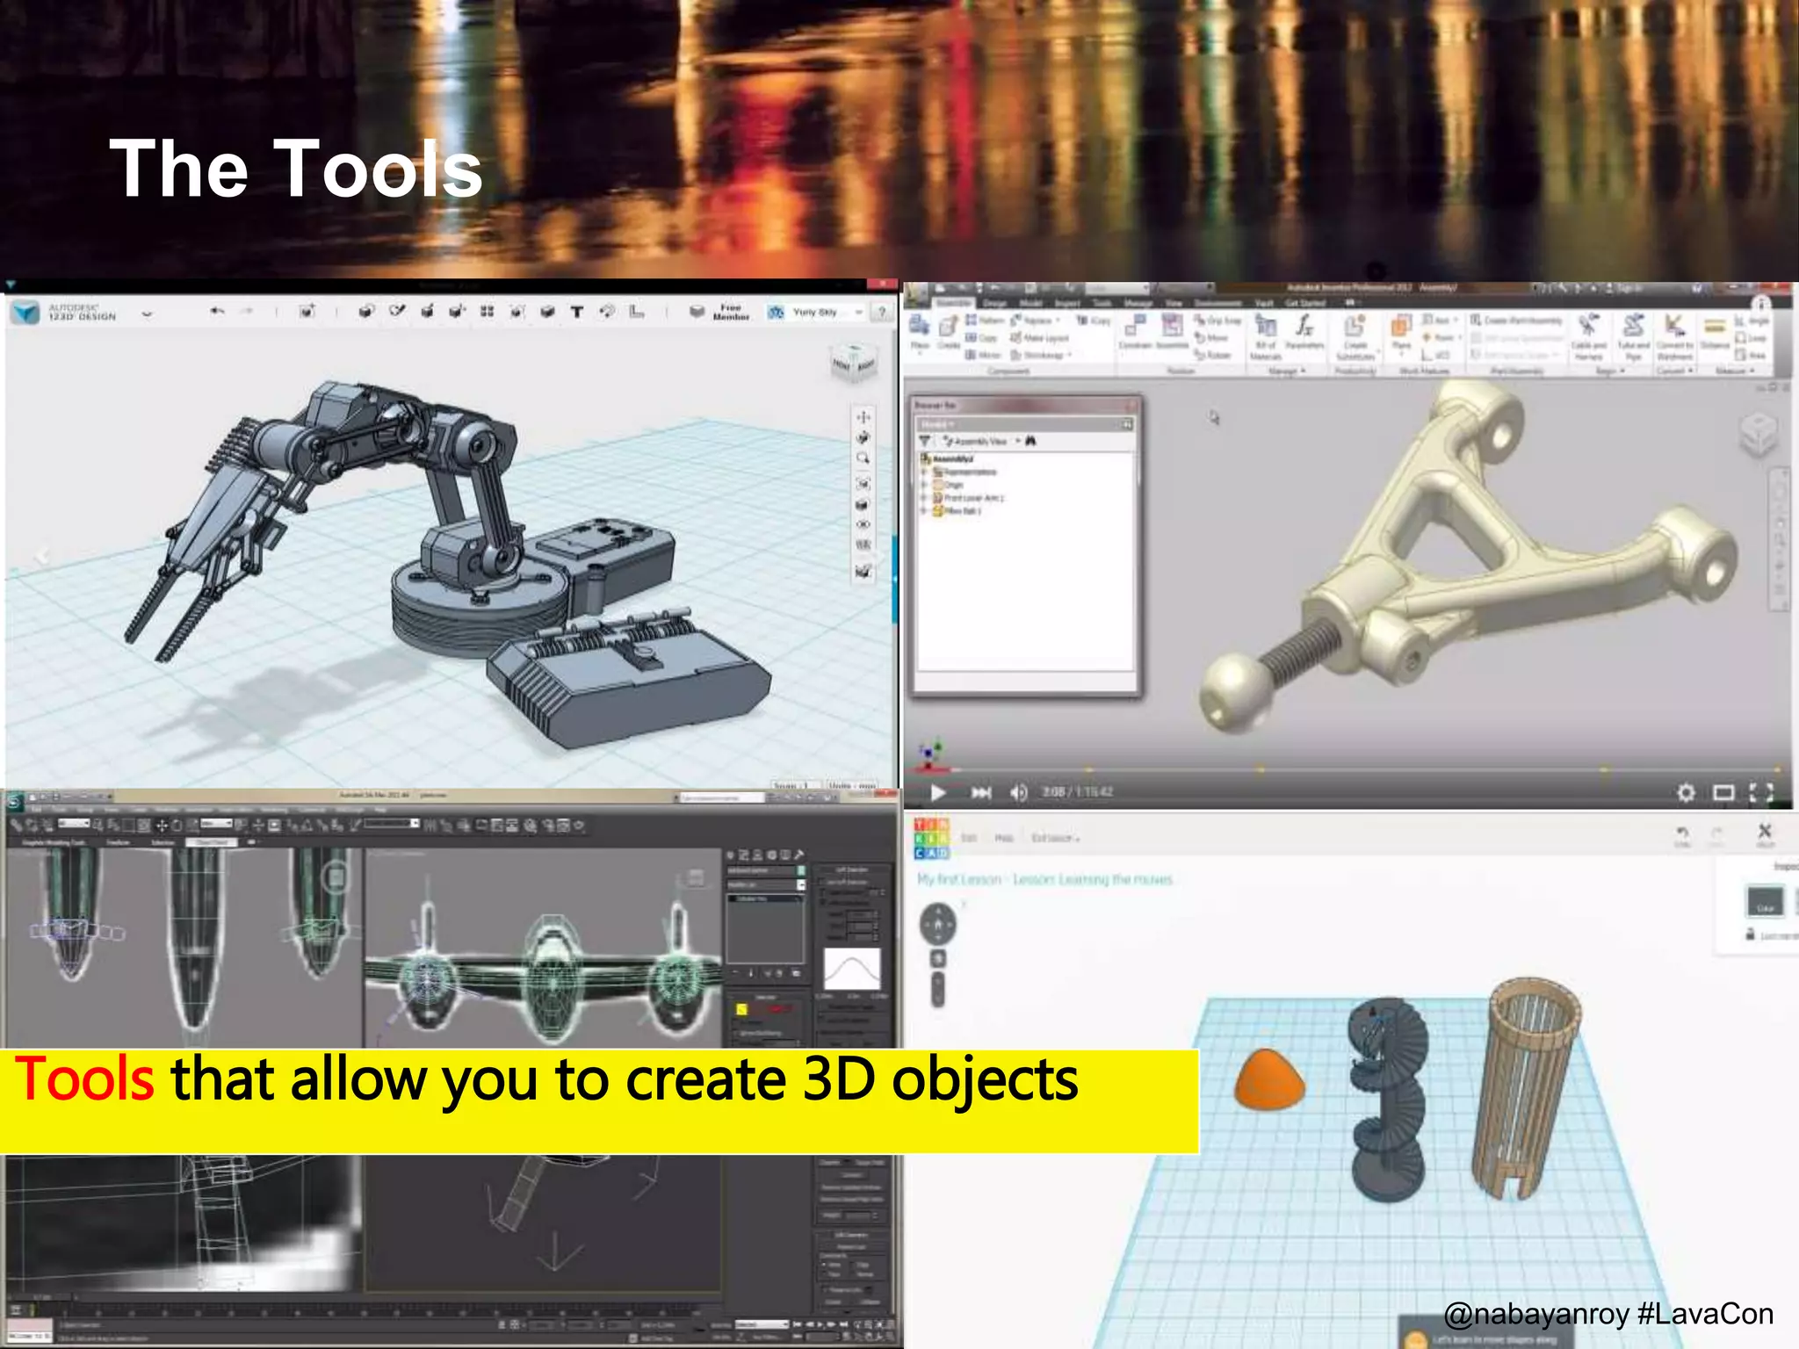Screen dimensions: 1799x1349
Task: Click the Free Member label in 123D Design
Action: (731, 312)
